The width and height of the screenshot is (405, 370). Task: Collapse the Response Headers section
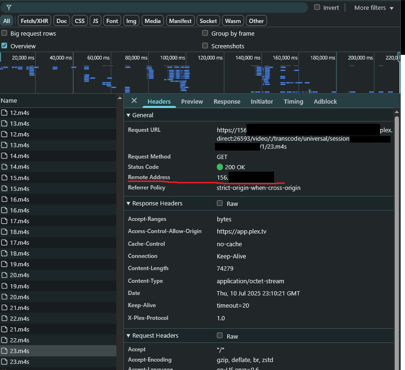128,204
